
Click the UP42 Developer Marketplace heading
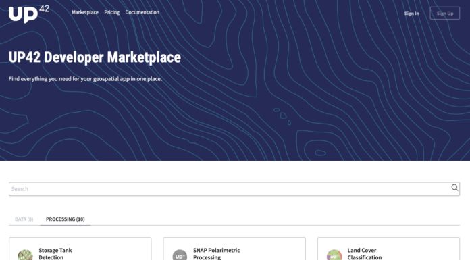tap(95, 57)
